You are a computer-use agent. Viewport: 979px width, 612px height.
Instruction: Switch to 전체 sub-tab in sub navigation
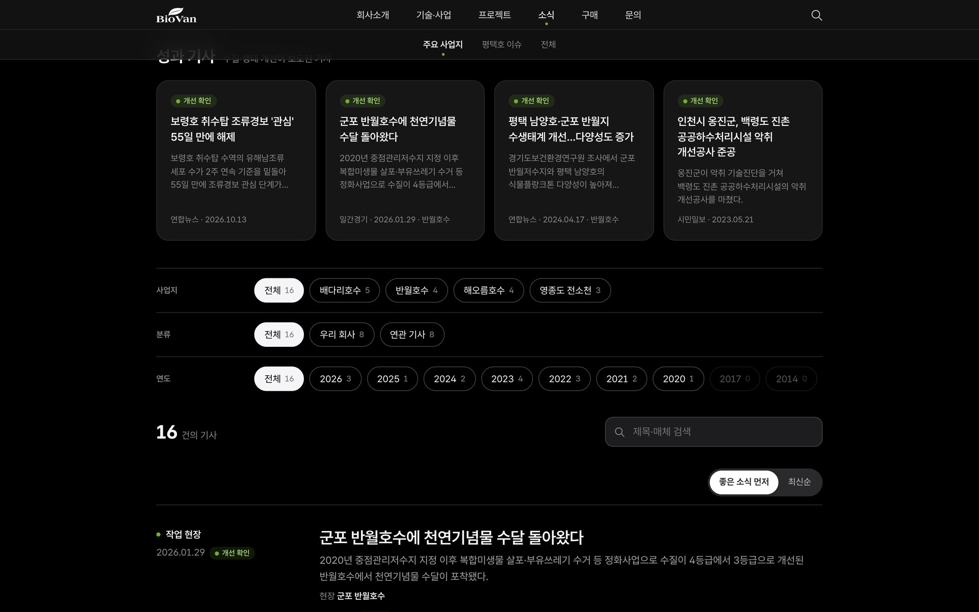[x=548, y=44]
